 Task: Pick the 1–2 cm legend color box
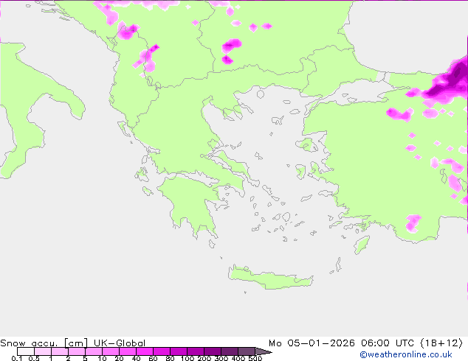tap(60, 351)
